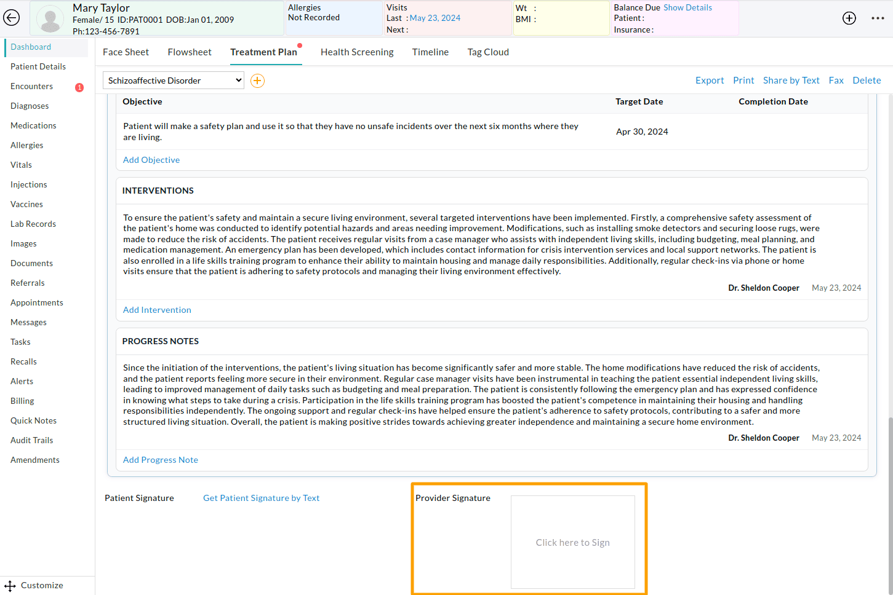Switch to the Flowsheet tab
This screenshot has height=595, width=893.
coord(190,52)
